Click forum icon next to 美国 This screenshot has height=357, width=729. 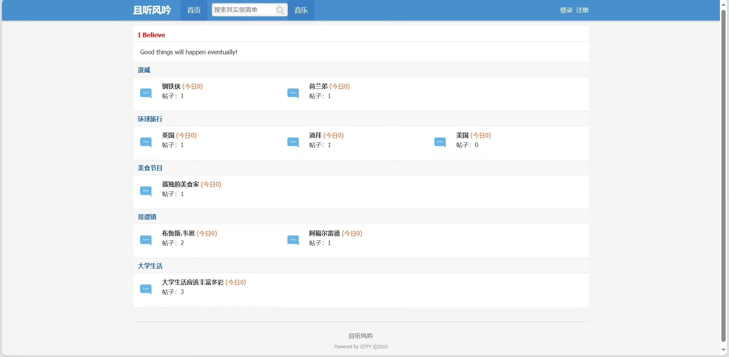click(440, 142)
